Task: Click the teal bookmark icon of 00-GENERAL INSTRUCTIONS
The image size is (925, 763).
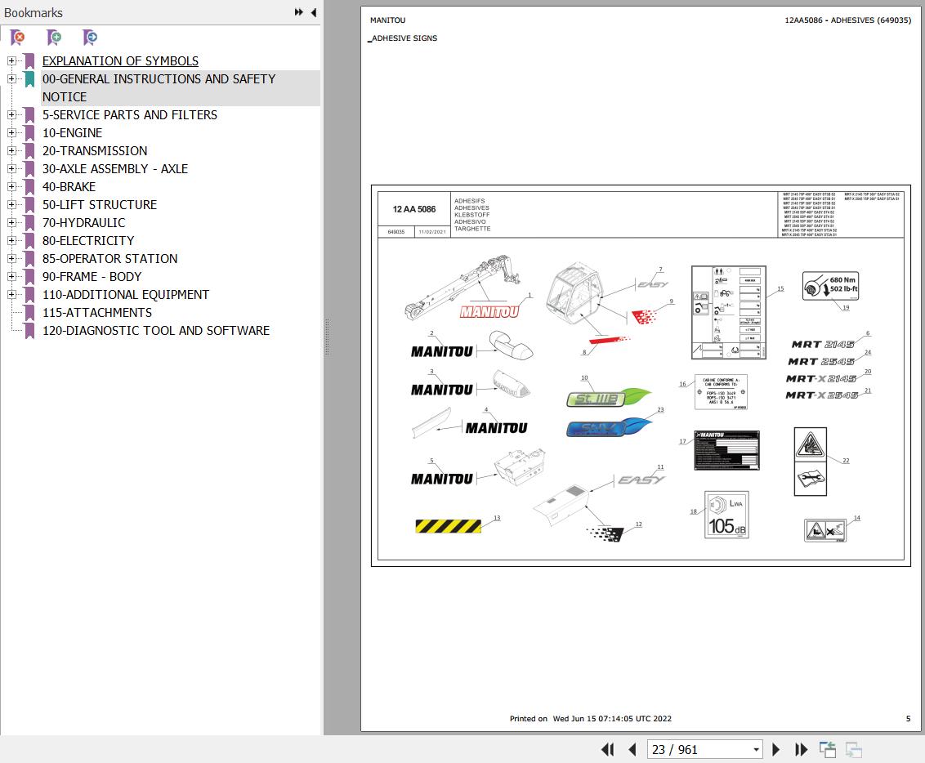Action: point(29,79)
